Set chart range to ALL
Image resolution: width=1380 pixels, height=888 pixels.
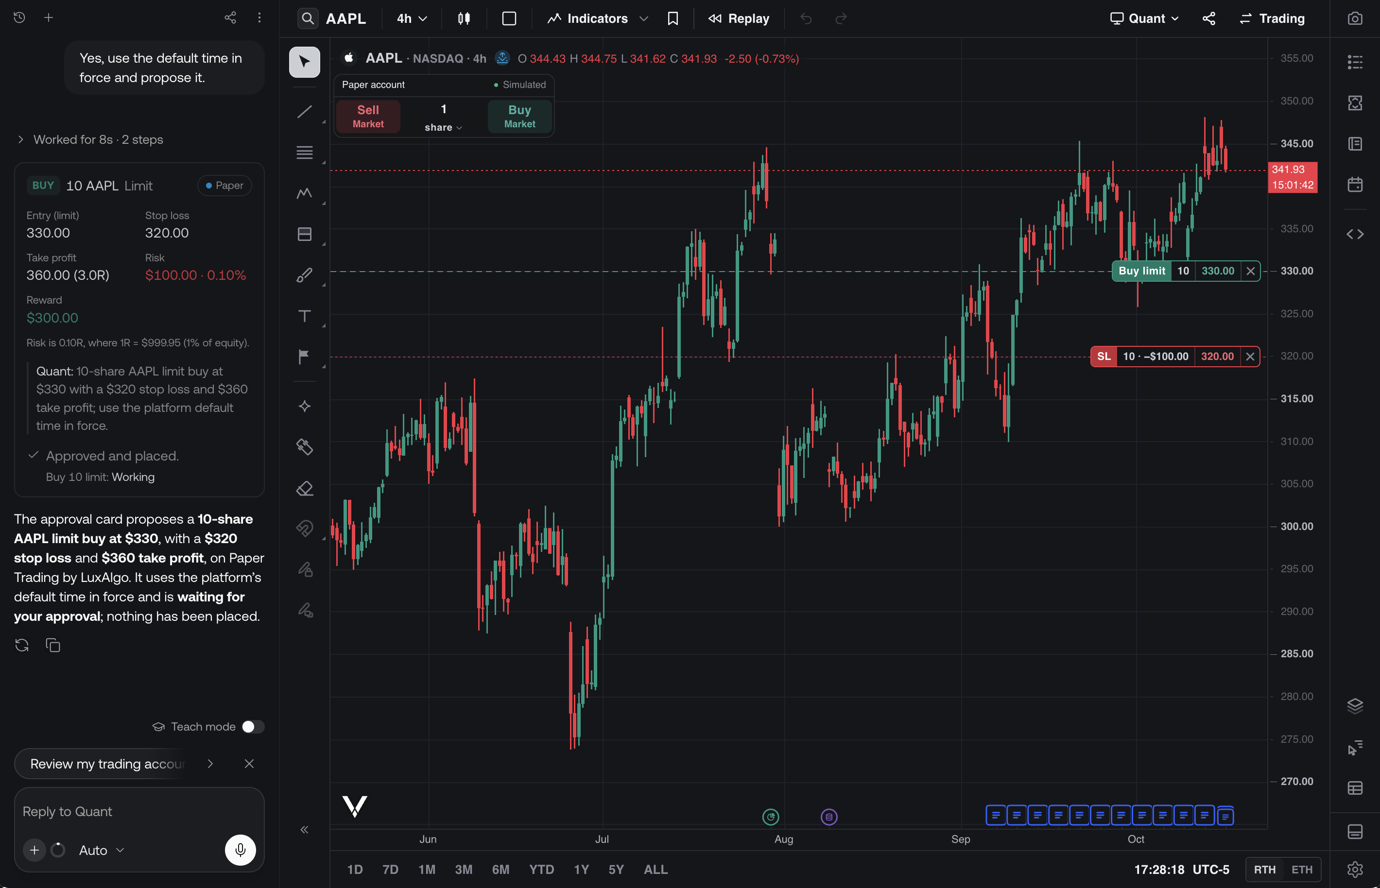pyautogui.click(x=655, y=870)
